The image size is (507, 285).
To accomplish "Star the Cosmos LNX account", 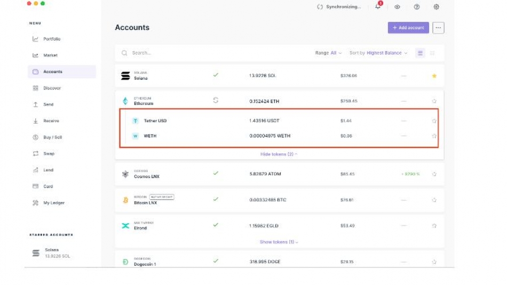I will coord(434,174).
